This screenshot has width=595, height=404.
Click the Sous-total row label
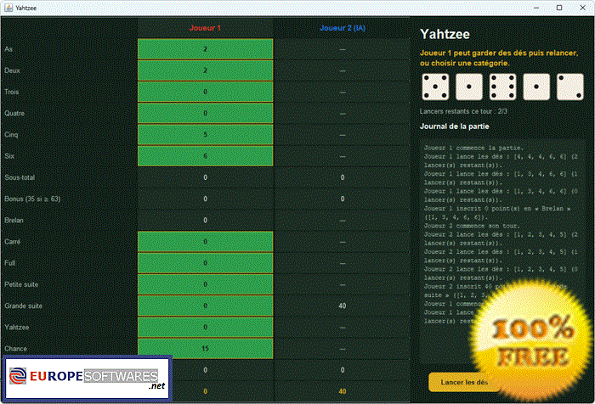click(20, 177)
